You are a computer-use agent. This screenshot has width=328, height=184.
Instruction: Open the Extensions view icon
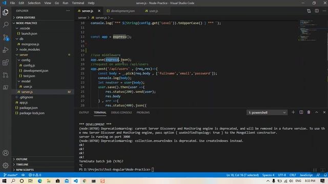(6, 62)
